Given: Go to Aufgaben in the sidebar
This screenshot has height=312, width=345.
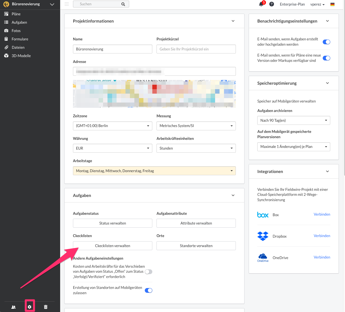Looking at the screenshot, I should pos(19,22).
